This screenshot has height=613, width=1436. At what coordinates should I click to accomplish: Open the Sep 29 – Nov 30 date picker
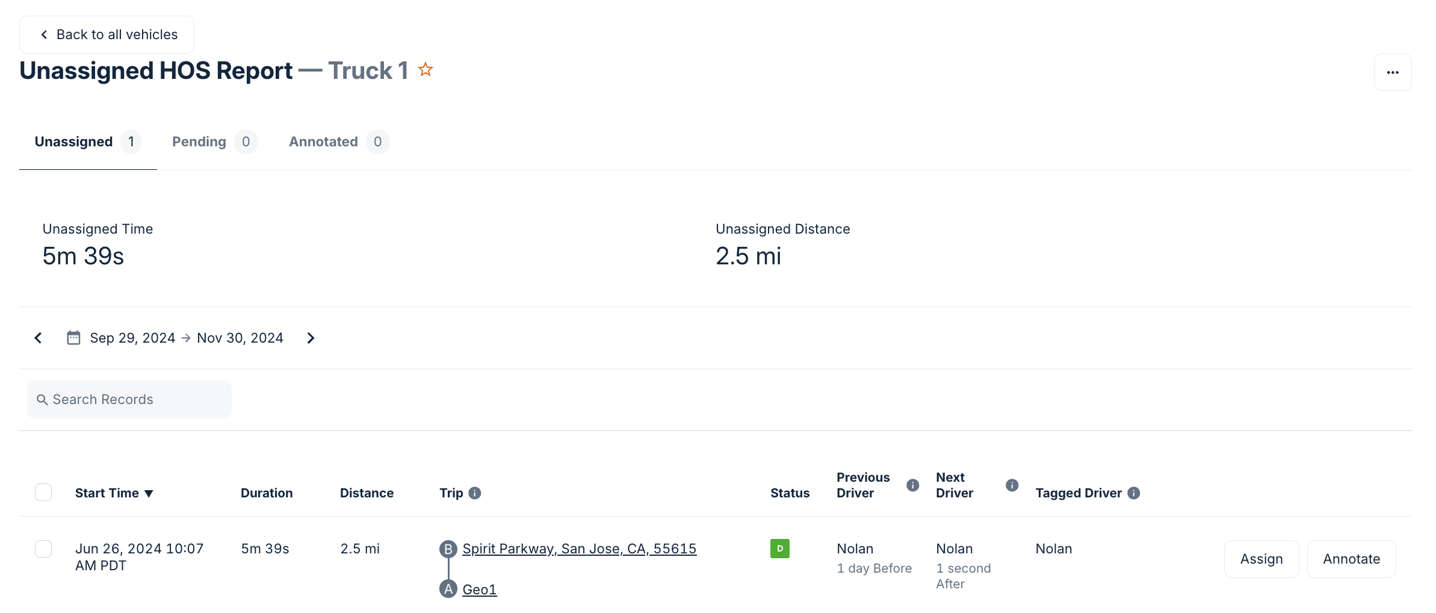point(186,338)
